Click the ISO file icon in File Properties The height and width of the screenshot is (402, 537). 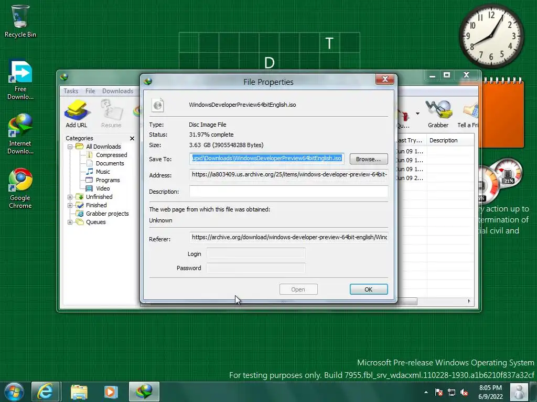(157, 105)
